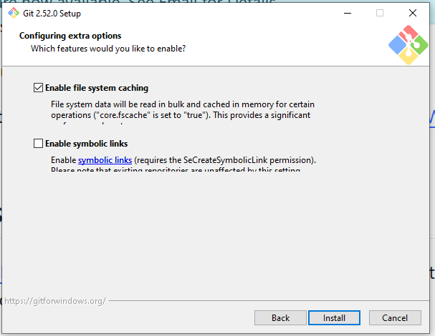The height and width of the screenshot is (336, 435).
Task: Abort setup using the Cancel button
Action: 395,317
